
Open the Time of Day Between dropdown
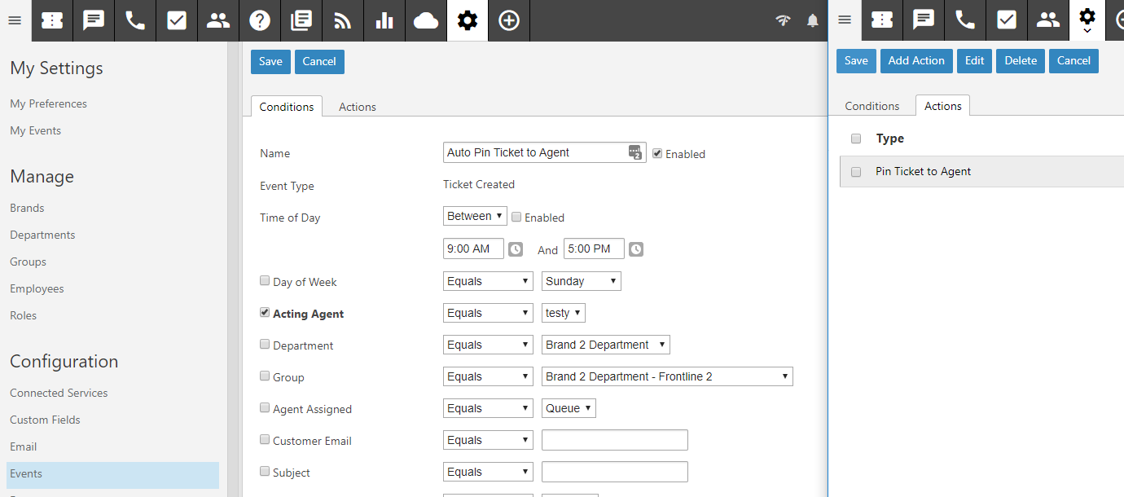(475, 216)
